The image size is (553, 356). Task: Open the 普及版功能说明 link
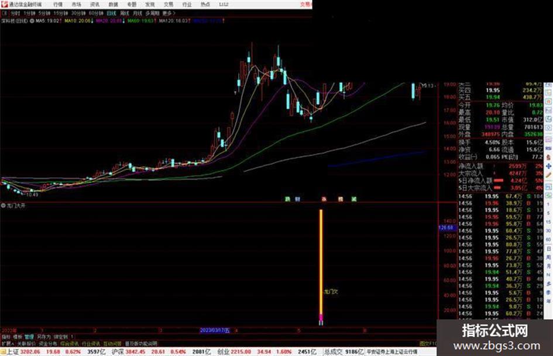[x=141, y=344]
